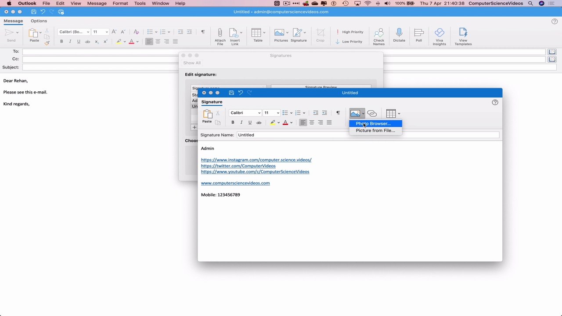Click the To recipient field

[x=284, y=52]
